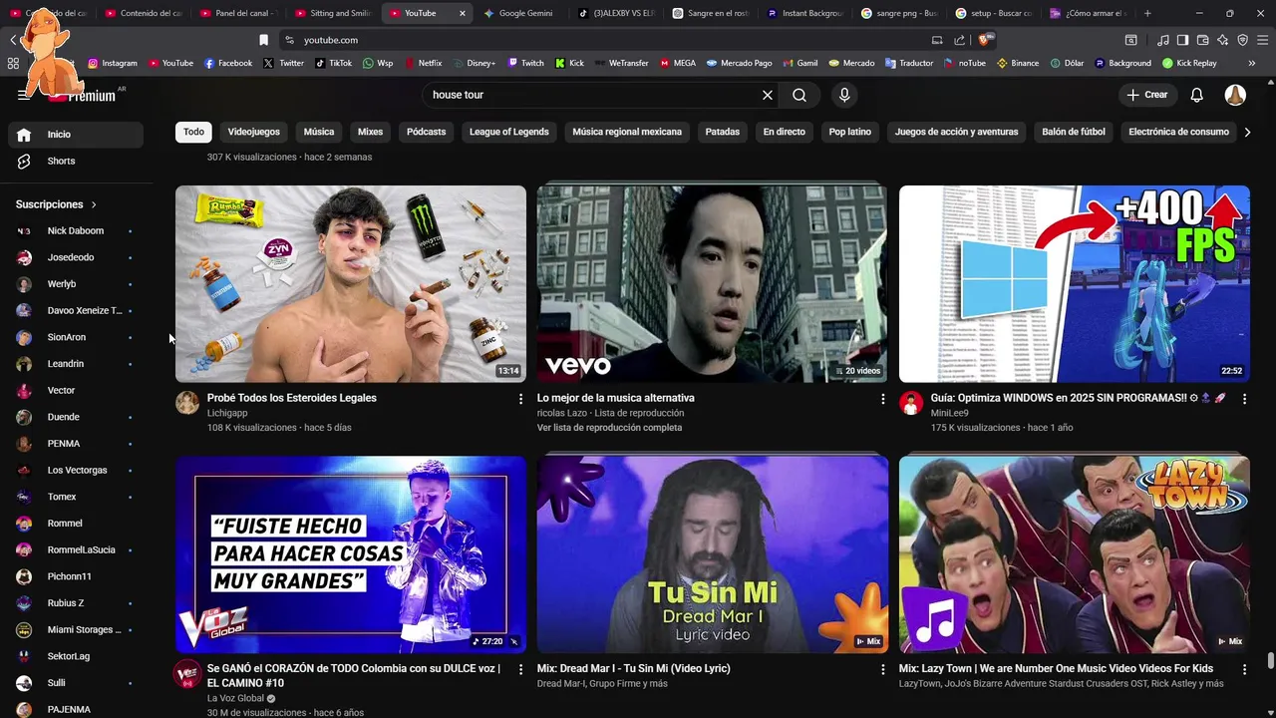Open Rubius Z subscription channel
This screenshot has width=1276, height=718.
pyautogui.click(x=76, y=603)
